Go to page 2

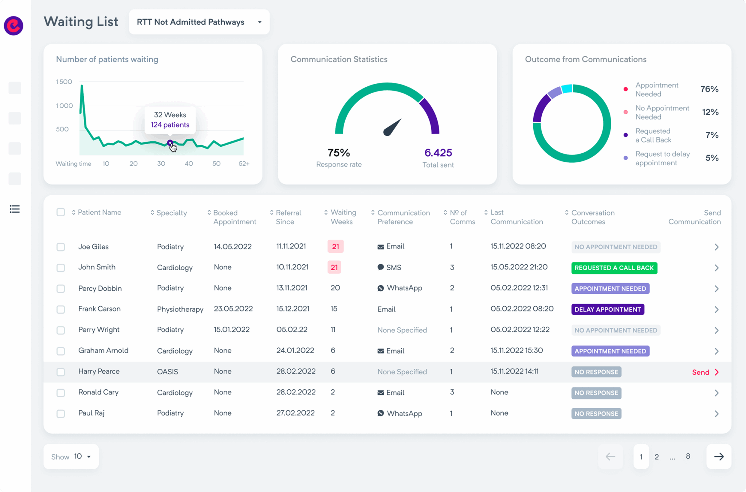656,457
